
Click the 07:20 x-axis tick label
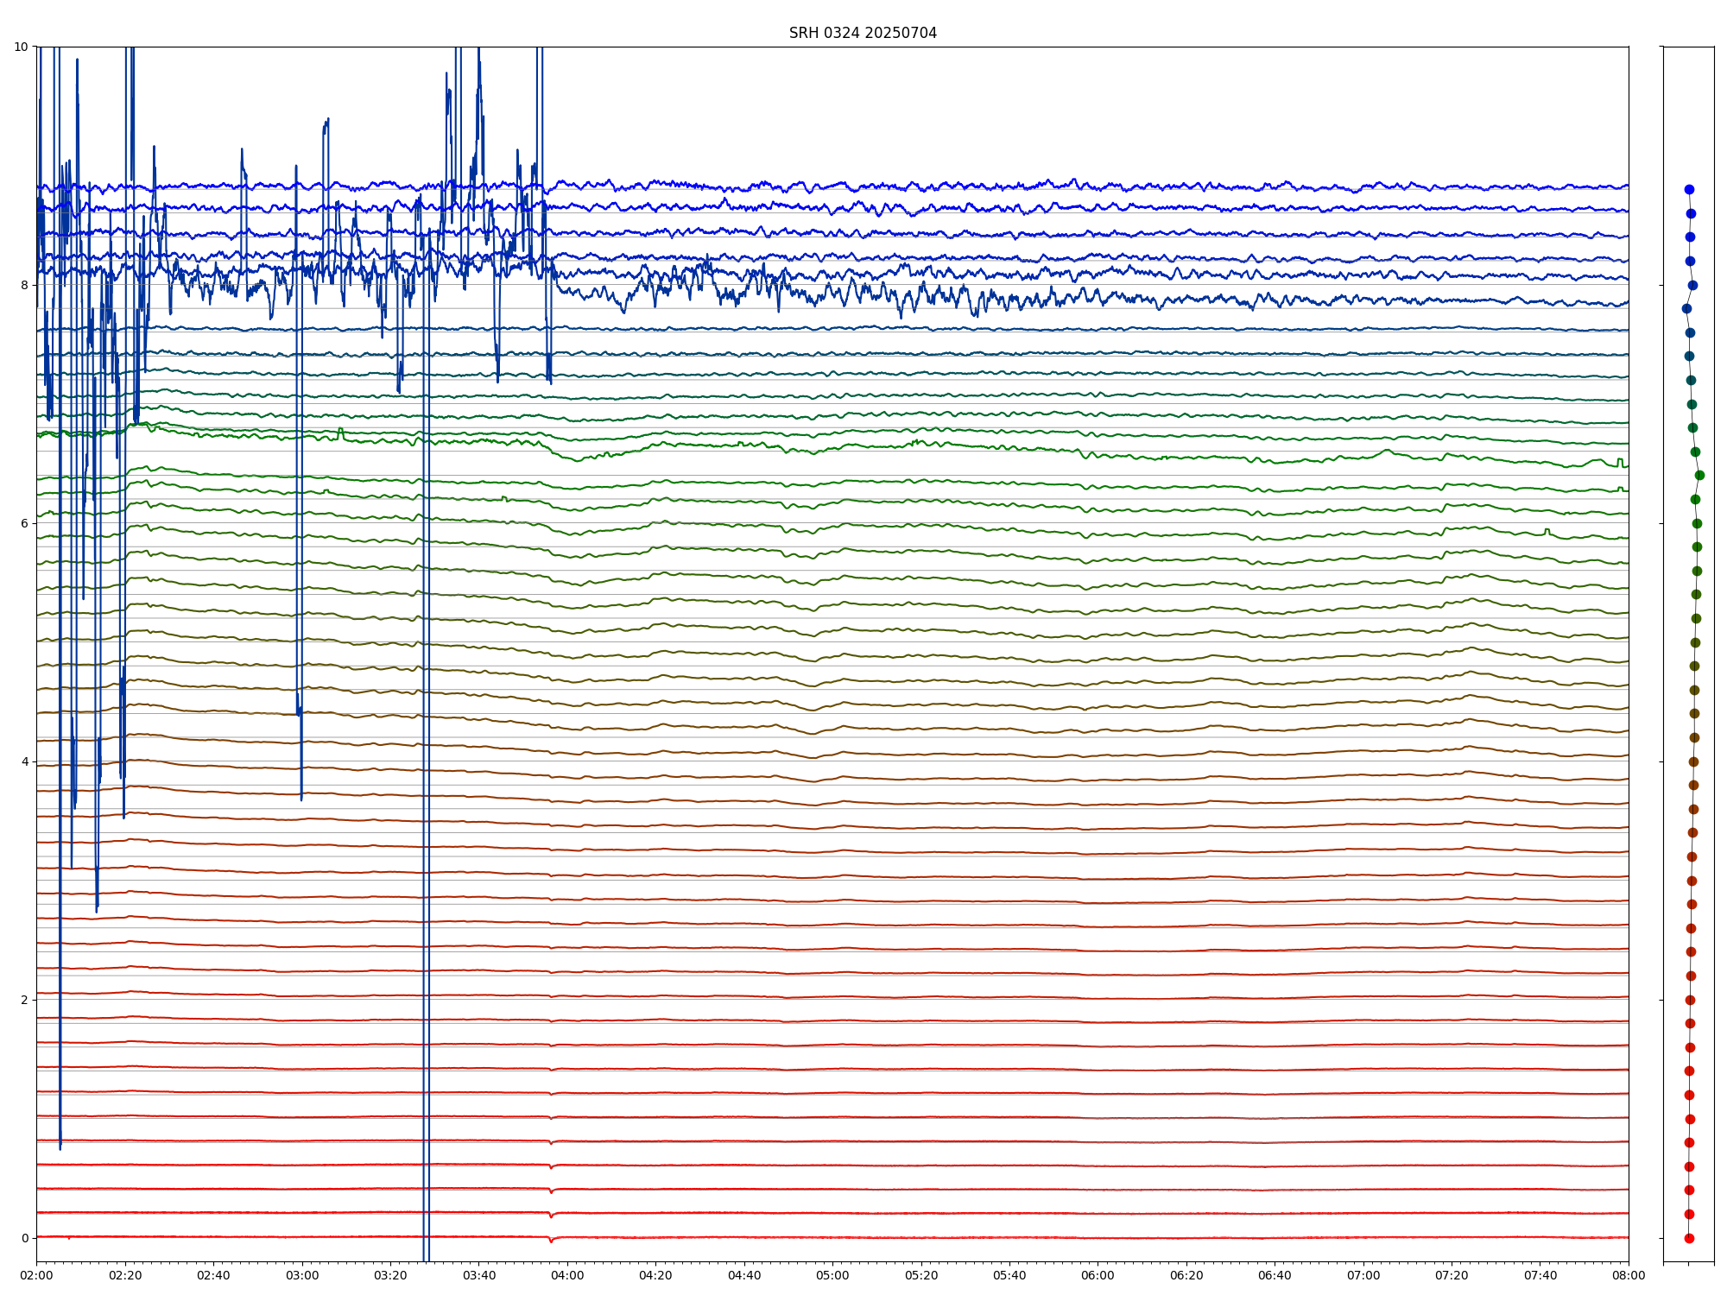pyautogui.click(x=1452, y=1275)
